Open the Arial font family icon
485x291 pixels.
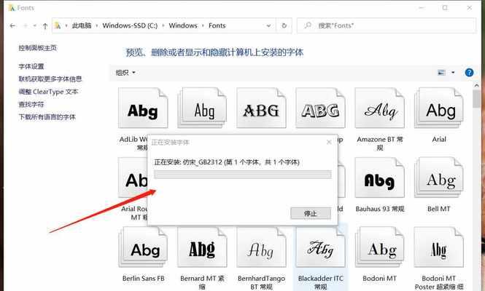(439, 108)
